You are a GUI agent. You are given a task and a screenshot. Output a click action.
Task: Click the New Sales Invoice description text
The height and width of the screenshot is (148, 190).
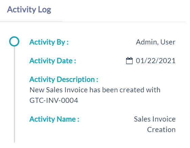[95, 95]
